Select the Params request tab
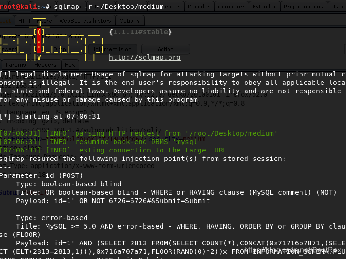This screenshot has height=259, width=346. 15,65
